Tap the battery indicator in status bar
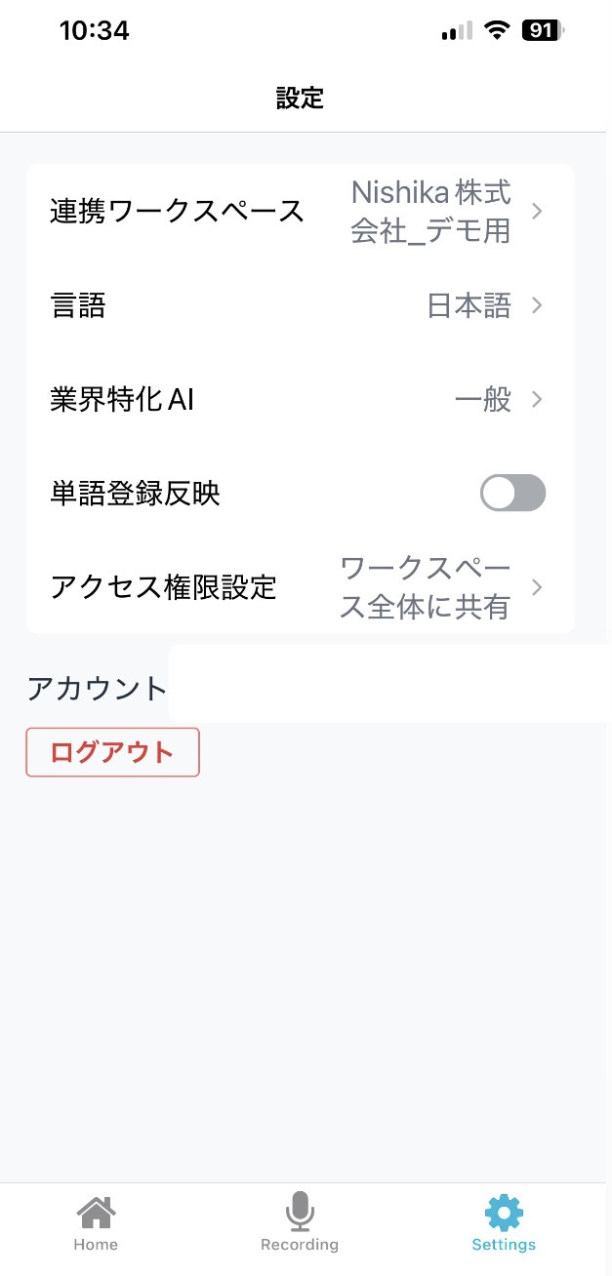Image resolution: width=612 pixels, height=1276 pixels. pos(543,31)
